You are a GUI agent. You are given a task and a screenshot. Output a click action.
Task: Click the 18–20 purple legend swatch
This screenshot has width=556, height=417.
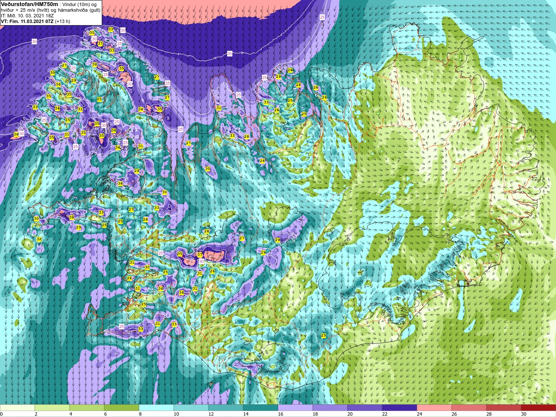click(330, 408)
